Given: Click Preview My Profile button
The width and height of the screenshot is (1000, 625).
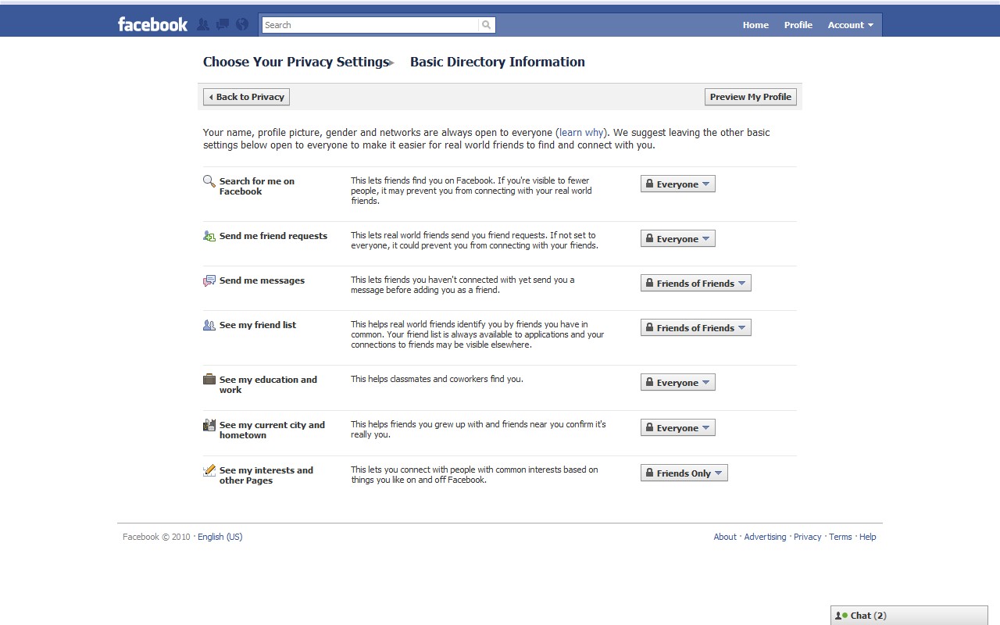Looking at the screenshot, I should (751, 97).
